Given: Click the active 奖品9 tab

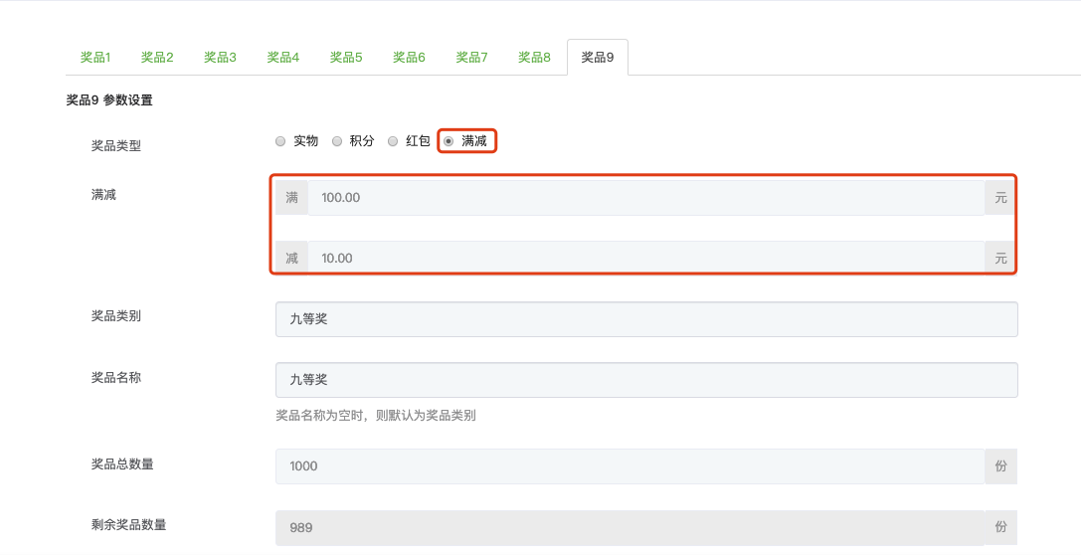Looking at the screenshot, I should 598,58.
